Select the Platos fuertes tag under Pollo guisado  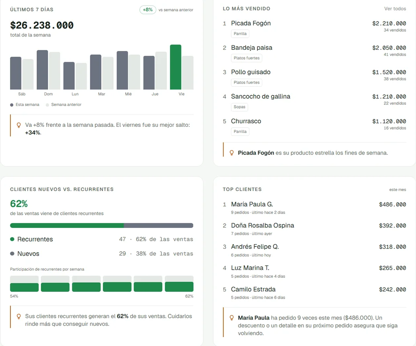(247, 82)
